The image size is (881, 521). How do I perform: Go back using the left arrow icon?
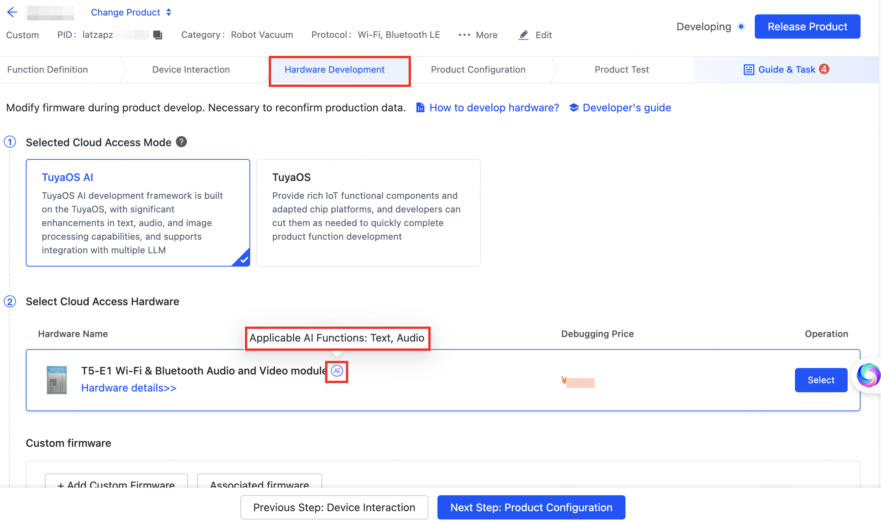12,12
